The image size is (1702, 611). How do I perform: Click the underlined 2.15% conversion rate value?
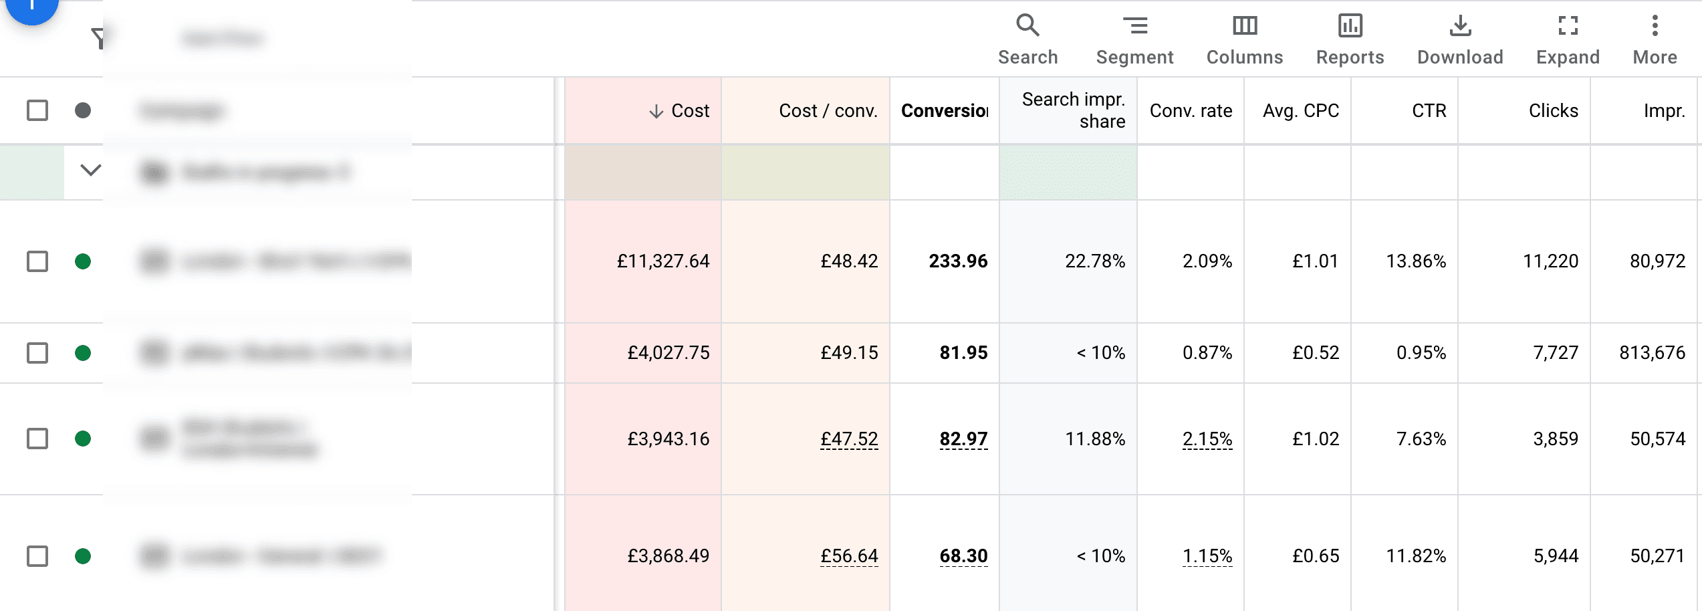click(x=1207, y=439)
